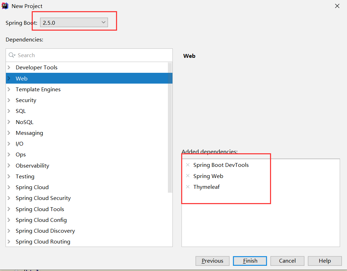Viewport: 347px width, 271px height.
Task: Expand the Messaging category
Action: pos(9,133)
